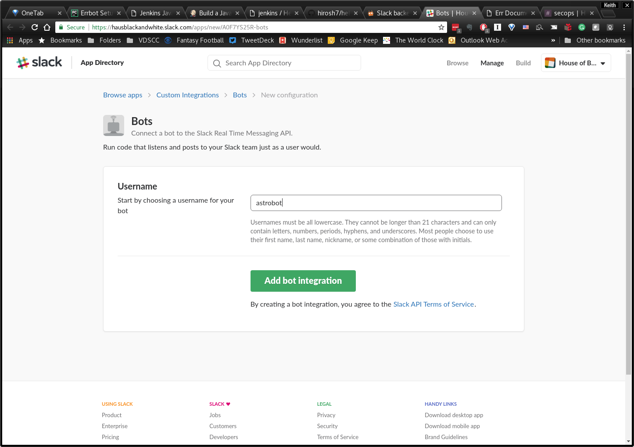Click the page vertical scrollbar
This screenshot has width=634, height=447.
[629, 214]
